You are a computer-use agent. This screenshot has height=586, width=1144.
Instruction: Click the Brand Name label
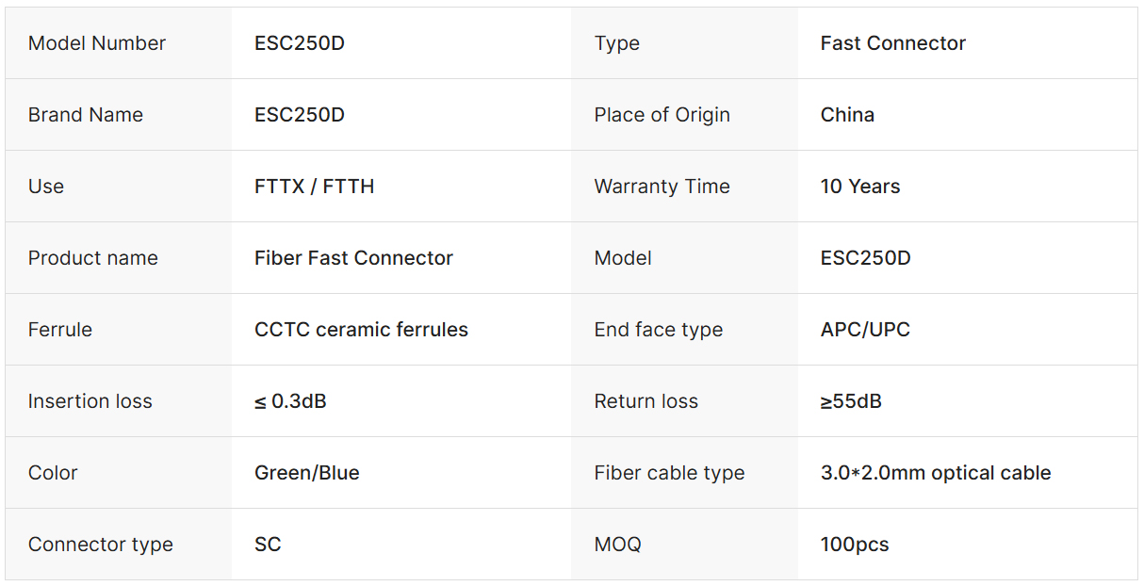(86, 115)
